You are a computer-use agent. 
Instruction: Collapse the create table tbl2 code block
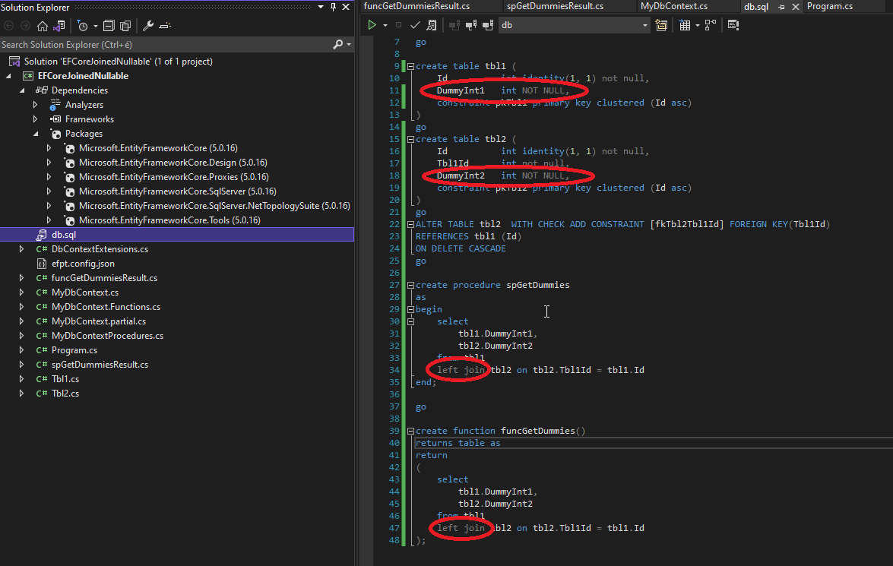[x=410, y=139]
